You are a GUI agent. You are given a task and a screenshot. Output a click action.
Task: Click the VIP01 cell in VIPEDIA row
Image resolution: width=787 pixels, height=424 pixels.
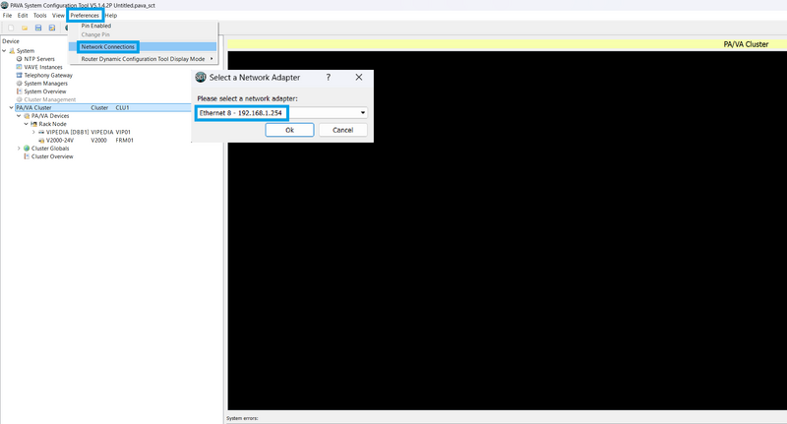pos(123,132)
